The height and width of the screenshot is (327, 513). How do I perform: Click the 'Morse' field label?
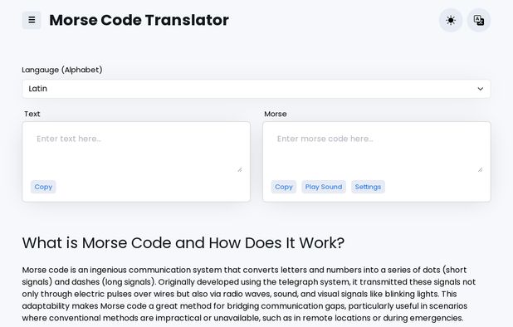276,114
